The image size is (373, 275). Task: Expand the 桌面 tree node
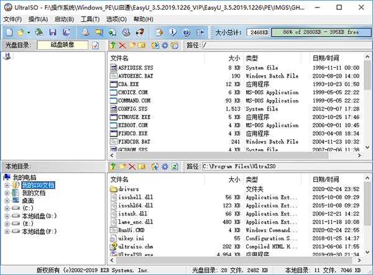7,201
